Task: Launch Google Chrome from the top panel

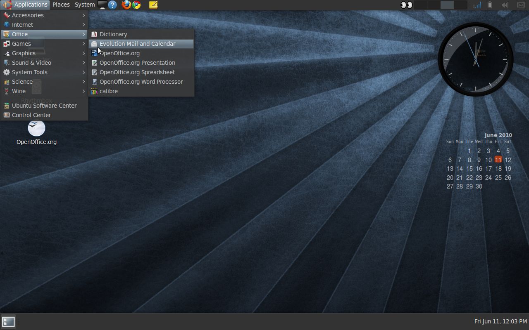Action: point(136,5)
